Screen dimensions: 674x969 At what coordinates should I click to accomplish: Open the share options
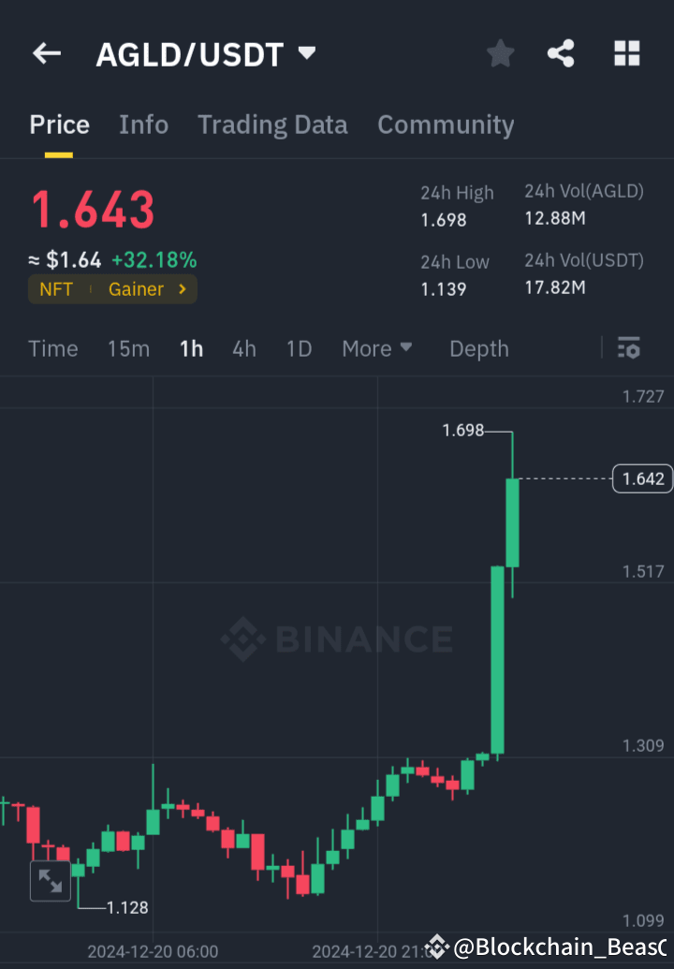(x=561, y=53)
